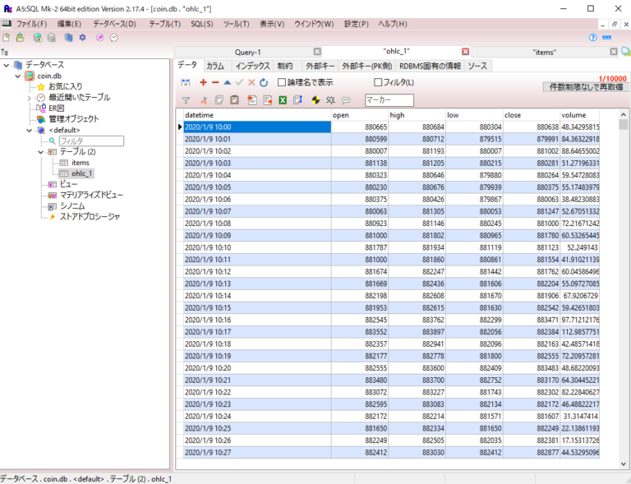
Task: Close the Query-1 tab
Action: point(317,52)
